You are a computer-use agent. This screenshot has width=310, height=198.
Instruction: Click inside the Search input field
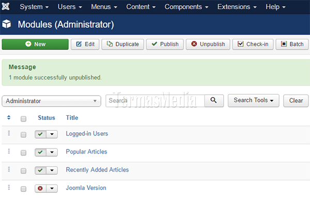pyautogui.click(x=155, y=101)
